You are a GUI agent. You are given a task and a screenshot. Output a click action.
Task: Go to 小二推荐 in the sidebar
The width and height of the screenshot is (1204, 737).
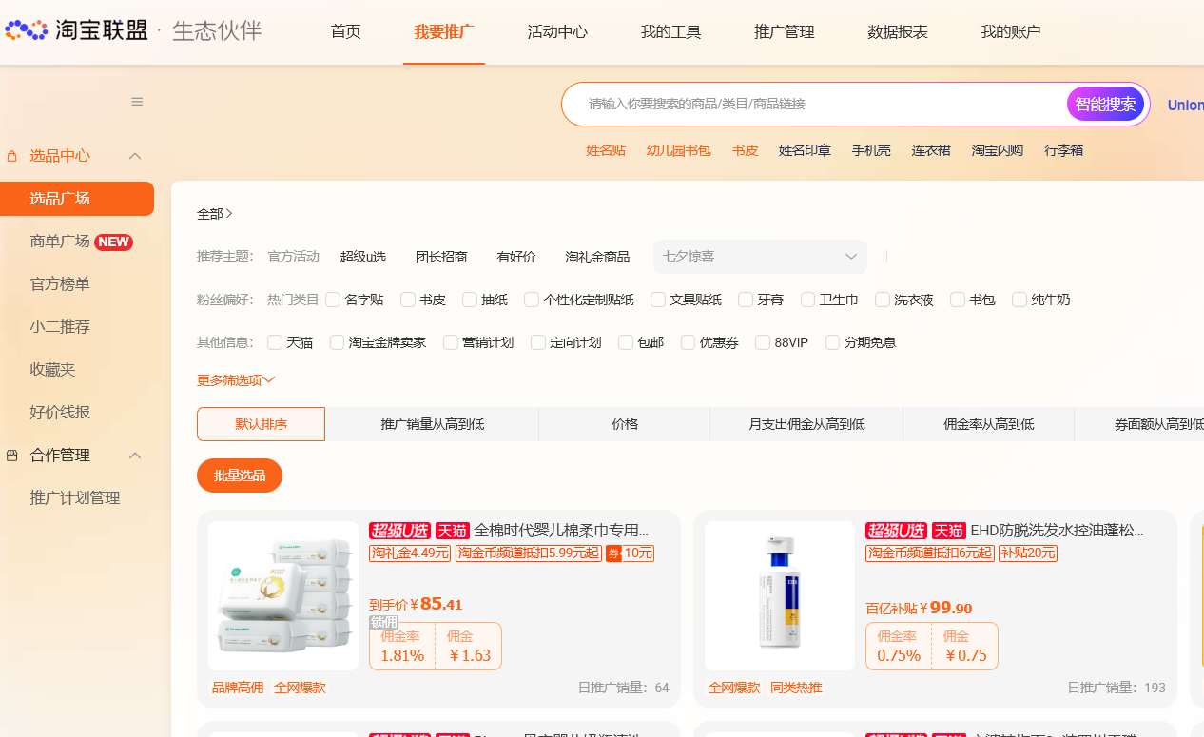60,327
